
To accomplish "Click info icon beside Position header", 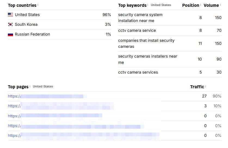I will 201,5.
